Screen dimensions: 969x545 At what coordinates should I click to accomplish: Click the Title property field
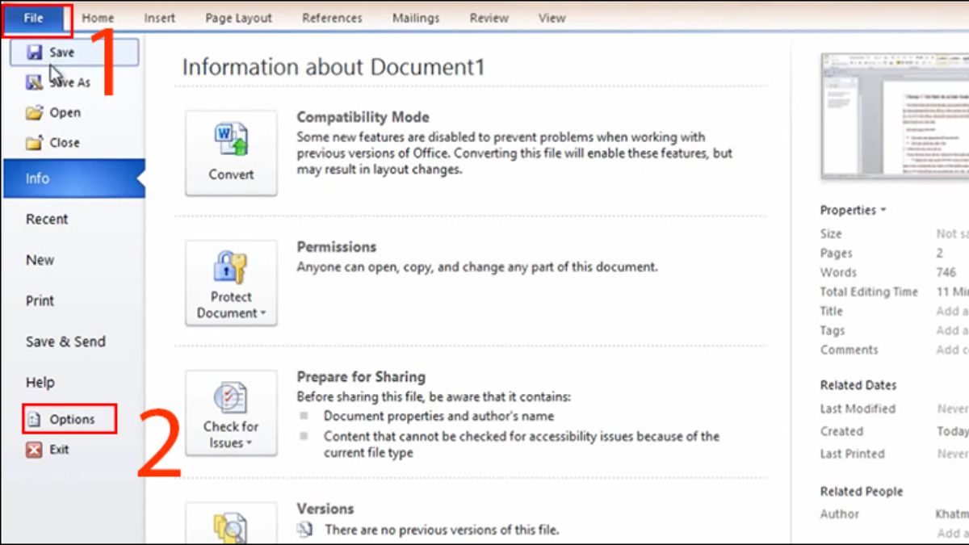coord(952,311)
